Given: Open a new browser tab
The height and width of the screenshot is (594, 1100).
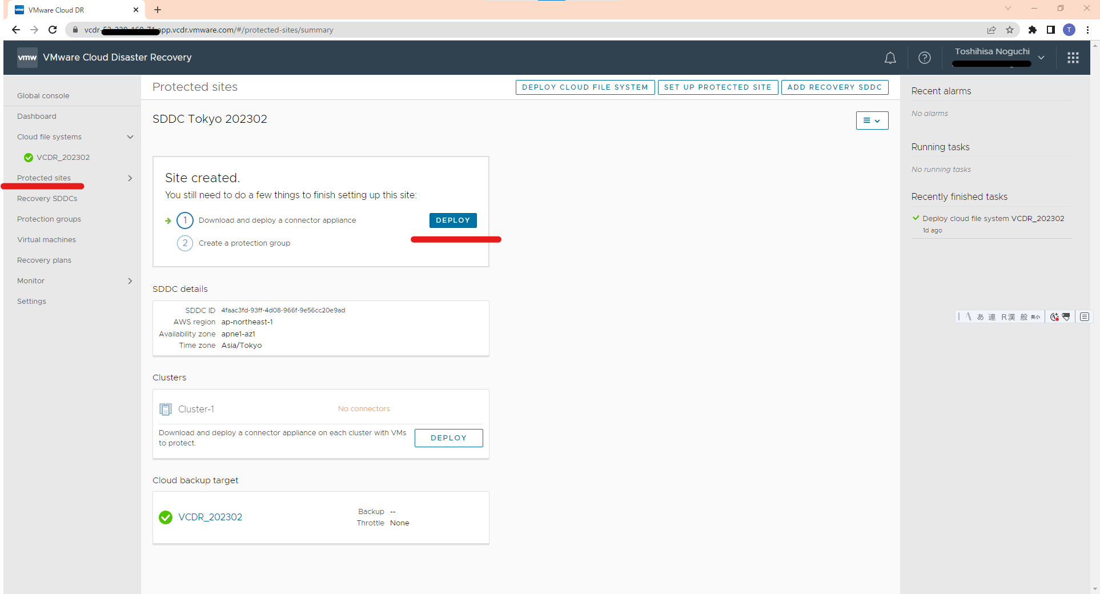Looking at the screenshot, I should pos(158,10).
